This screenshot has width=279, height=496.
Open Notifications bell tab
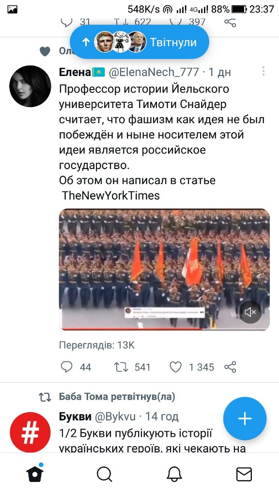[x=174, y=474]
